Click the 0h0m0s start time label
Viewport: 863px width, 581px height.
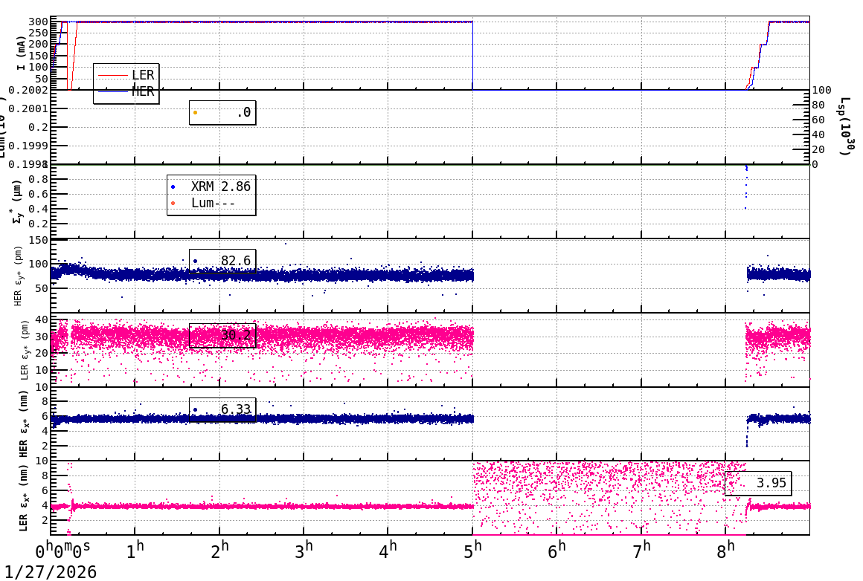tap(63, 551)
